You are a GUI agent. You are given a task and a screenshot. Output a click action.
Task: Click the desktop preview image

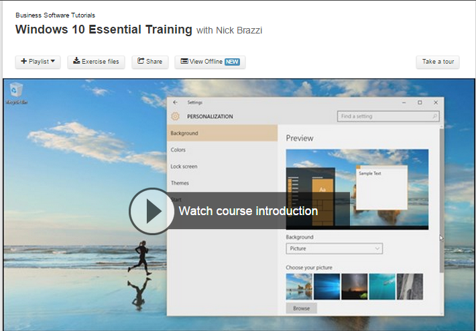pyautogui.click(x=357, y=190)
